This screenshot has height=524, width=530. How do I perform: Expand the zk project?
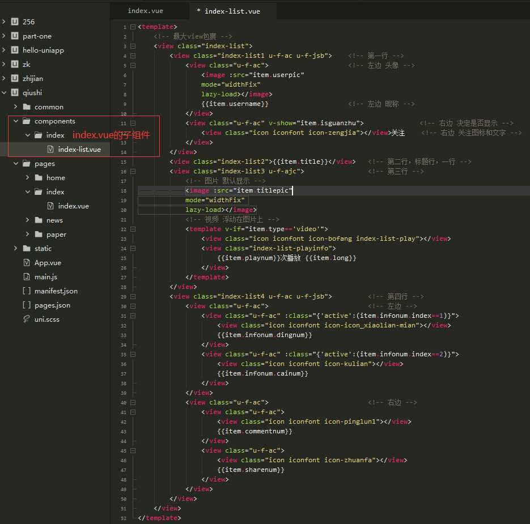4,64
